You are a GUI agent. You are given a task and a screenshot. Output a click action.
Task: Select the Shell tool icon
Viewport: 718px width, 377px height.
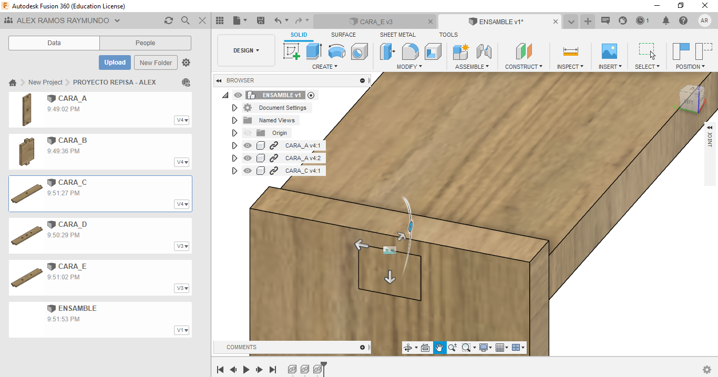coord(433,51)
